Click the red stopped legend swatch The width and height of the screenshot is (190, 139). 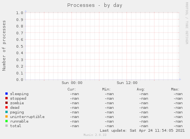(6, 98)
